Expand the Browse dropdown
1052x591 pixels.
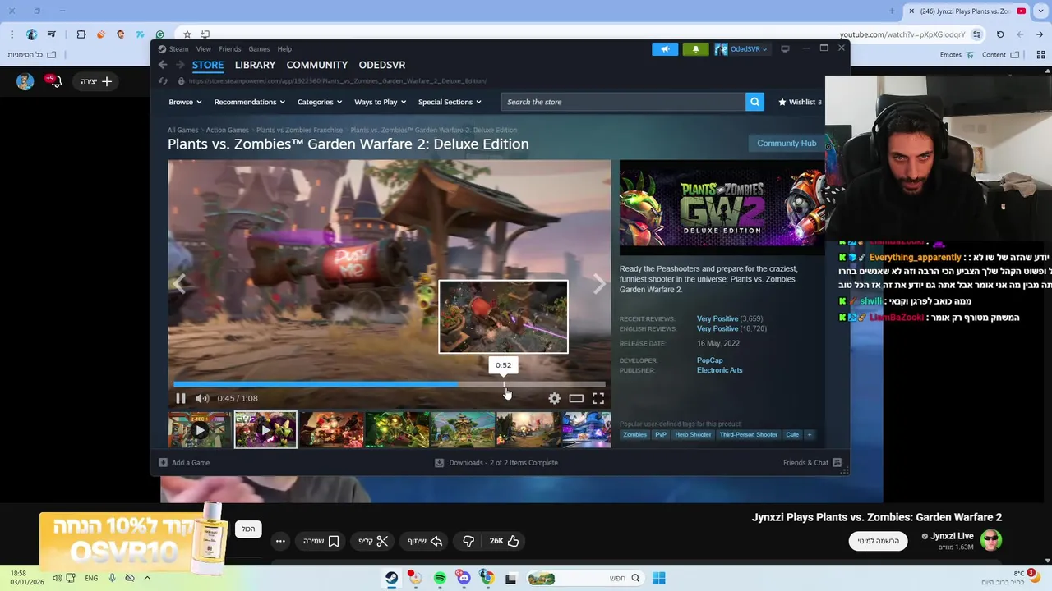(x=184, y=102)
